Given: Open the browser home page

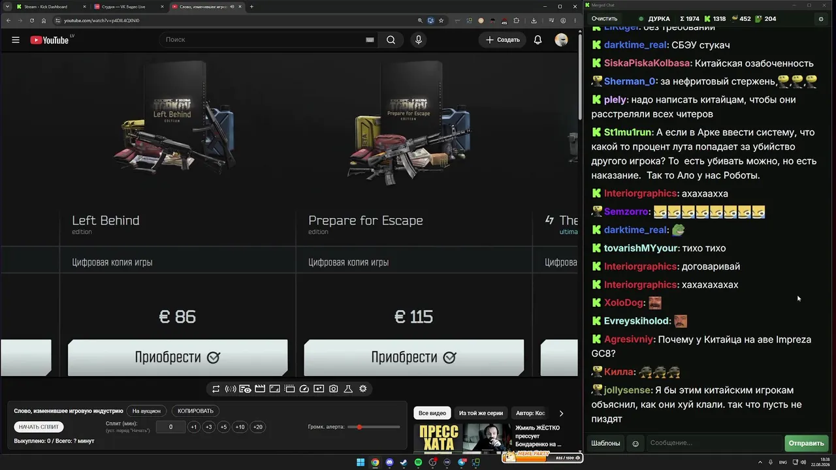Looking at the screenshot, I should [44, 20].
